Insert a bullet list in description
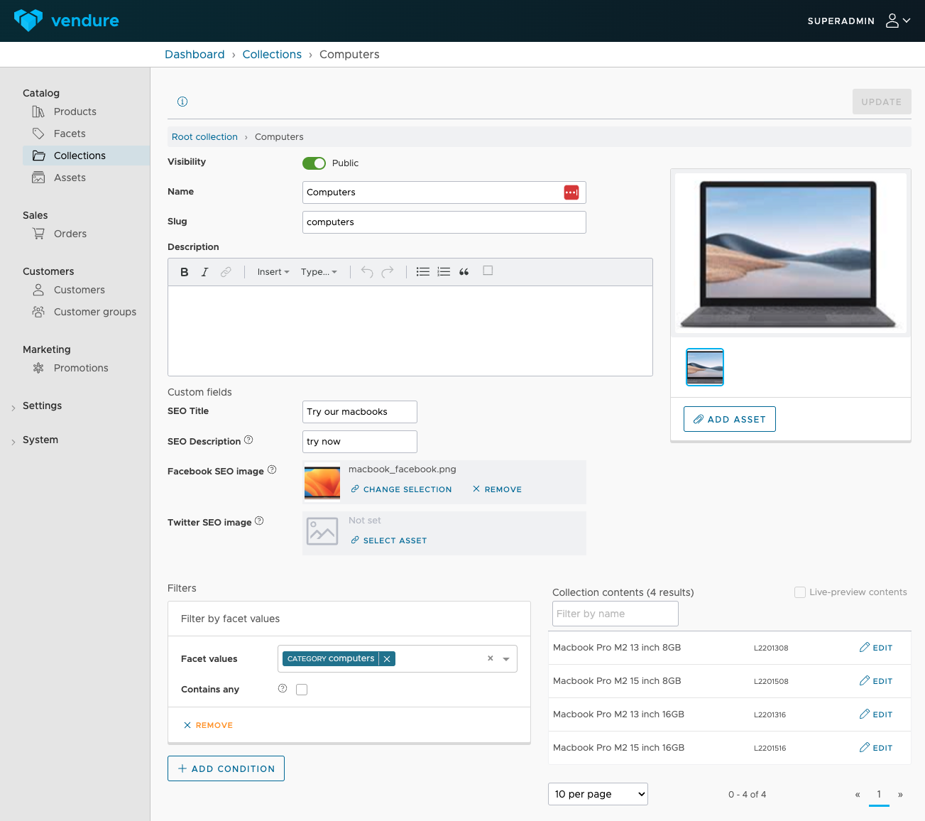925x821 pixels. click(423, 272)
